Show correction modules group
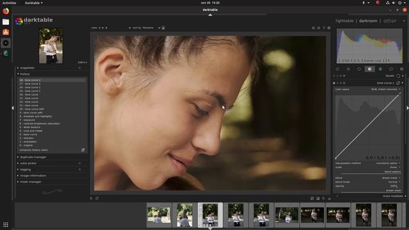This screenshot has height=230, width=409. click(x=391, y=69)
